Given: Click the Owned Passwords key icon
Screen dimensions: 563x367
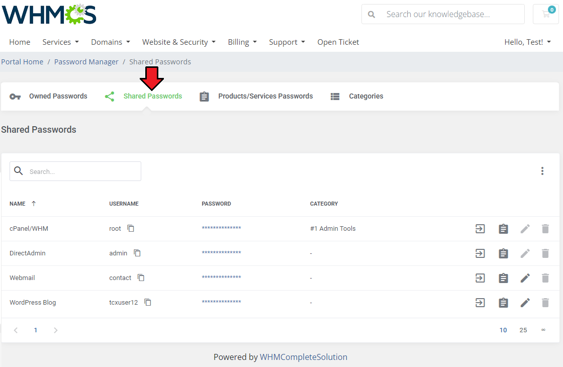Looking at the screenshot, I should 15,96.
